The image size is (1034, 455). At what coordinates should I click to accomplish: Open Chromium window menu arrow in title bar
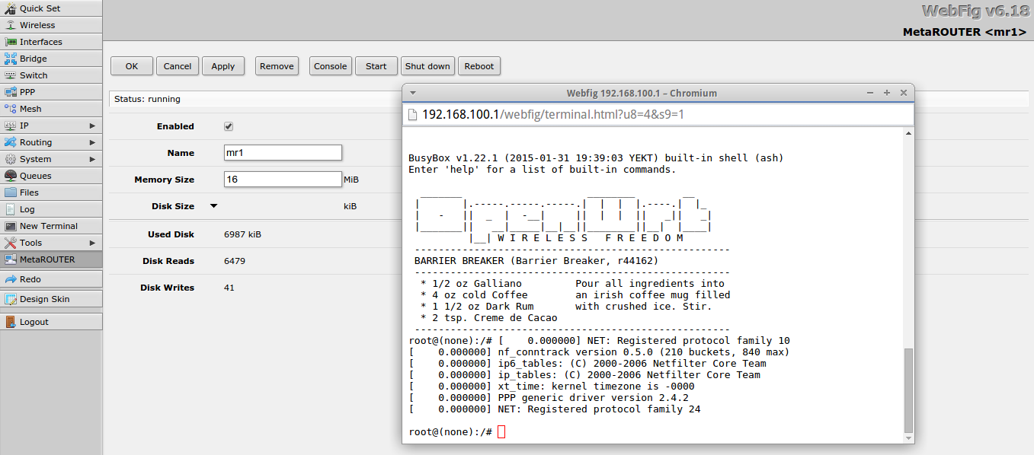pos(413,93)
